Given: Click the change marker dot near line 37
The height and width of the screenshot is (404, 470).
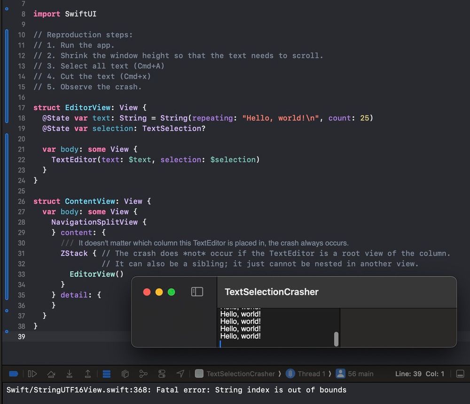Looking at the screenshot, I should click(7, 311).
